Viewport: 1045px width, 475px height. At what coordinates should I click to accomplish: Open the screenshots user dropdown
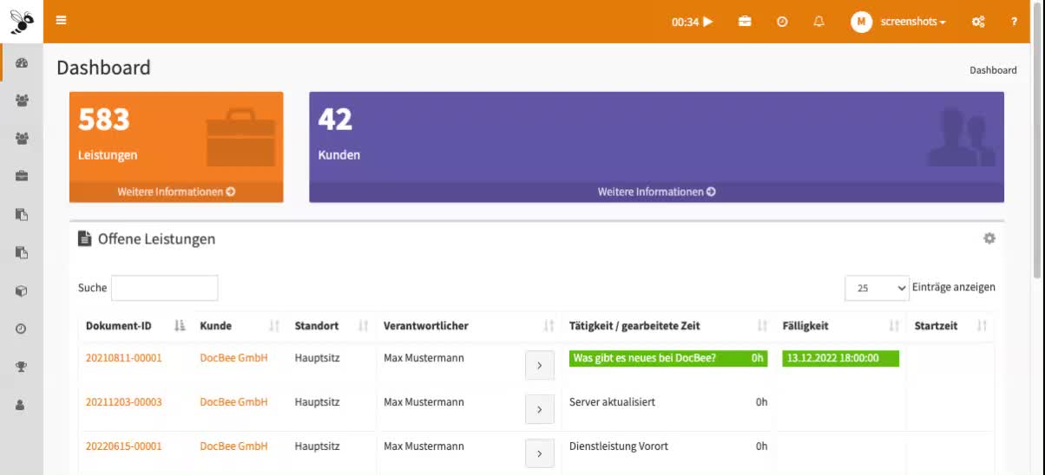point(899,22)
